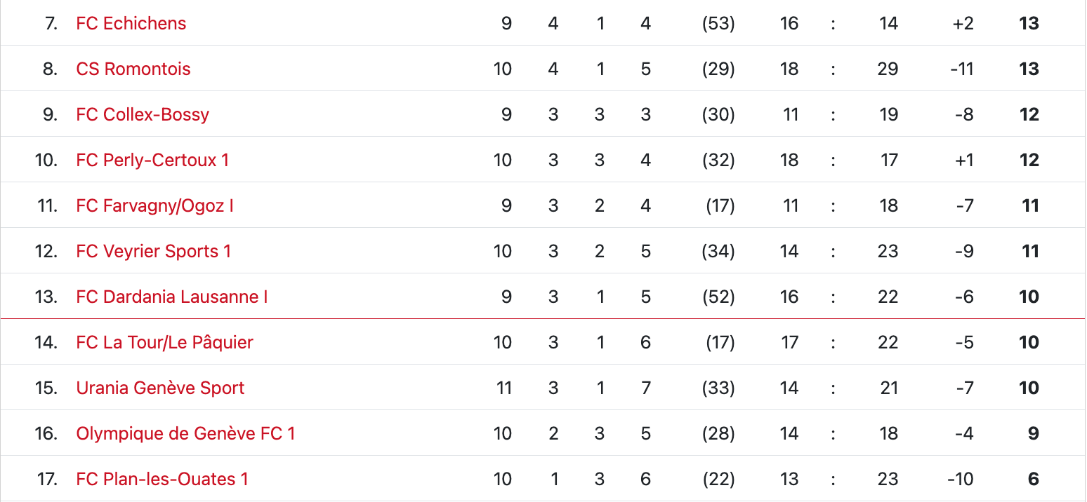Image resolution: width=1087 pixels, height=502 pixels.
Task: Open the FC Veyrier Sports 1 link
Action: point(153,251)
